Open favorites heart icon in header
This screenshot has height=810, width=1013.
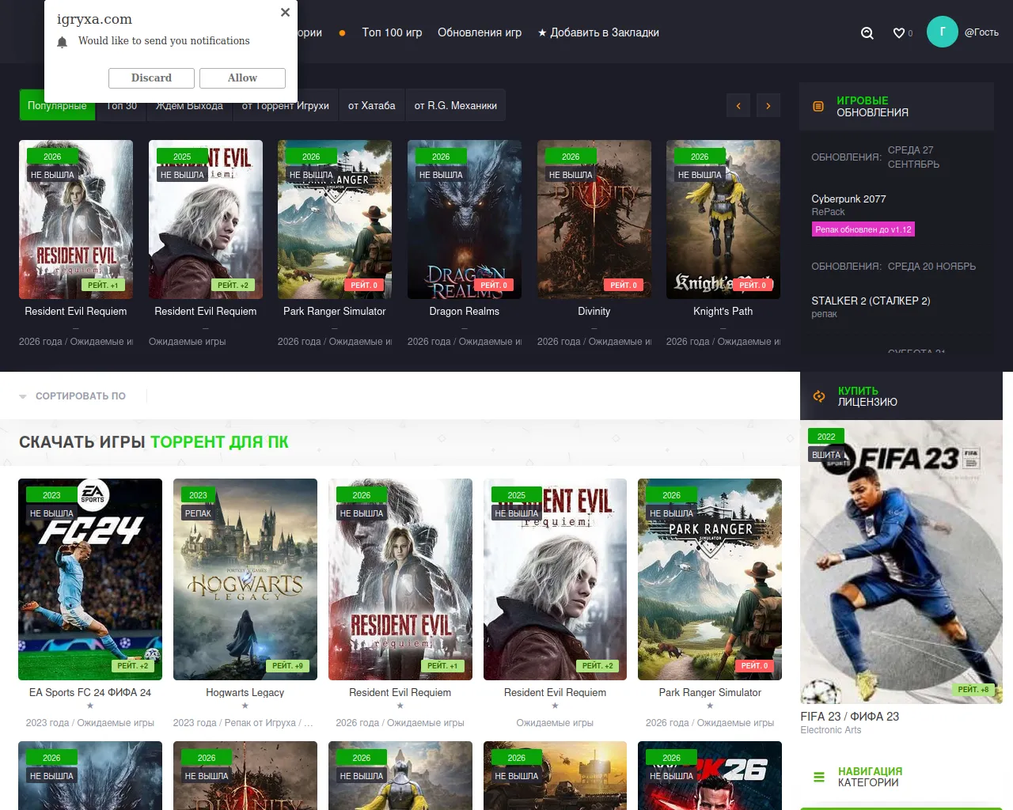click(x=899, y=33)
